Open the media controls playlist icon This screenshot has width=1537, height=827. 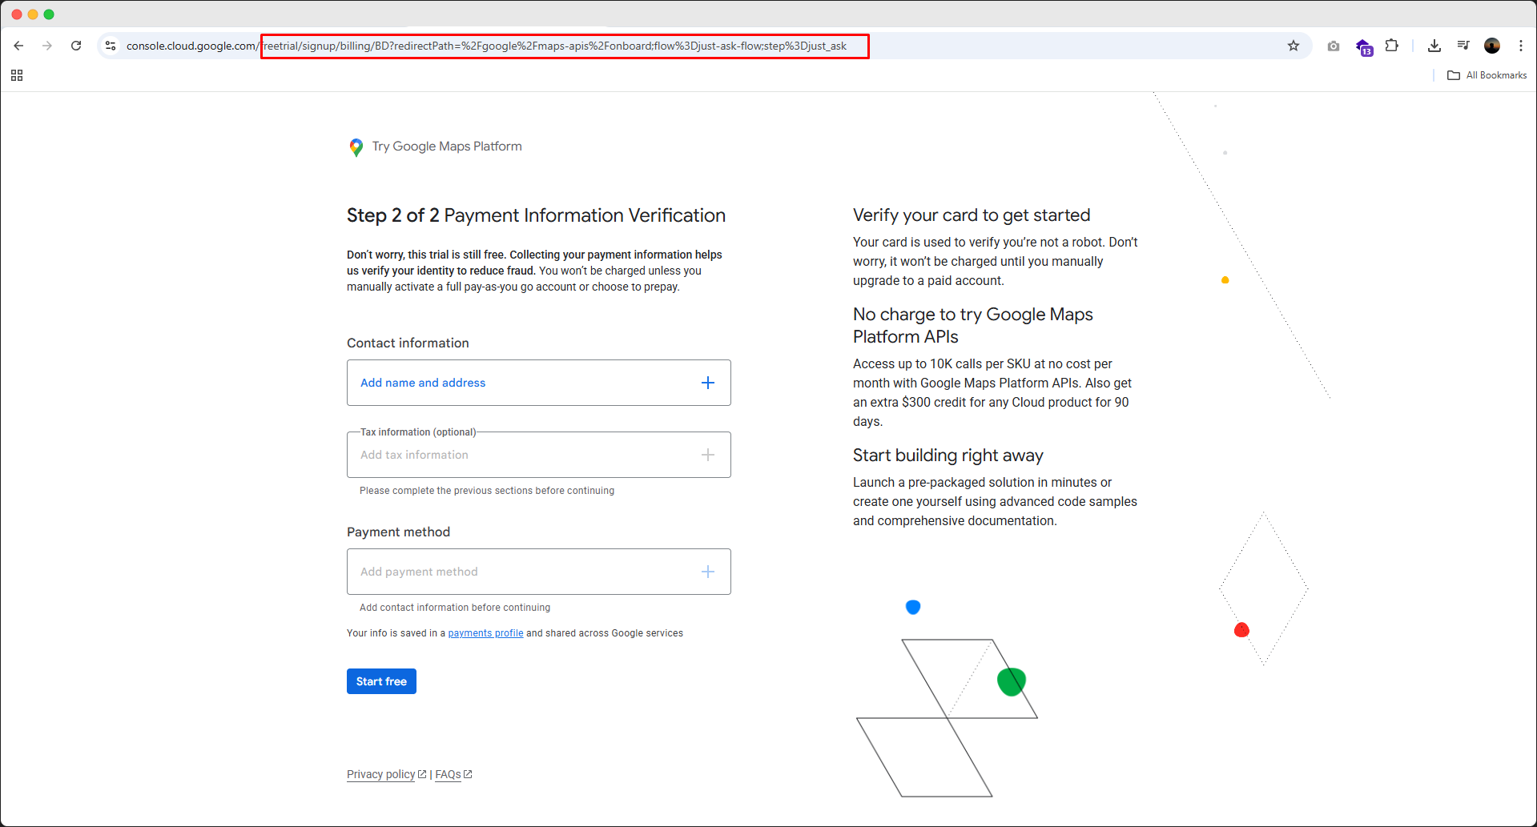pos(1463,46)
